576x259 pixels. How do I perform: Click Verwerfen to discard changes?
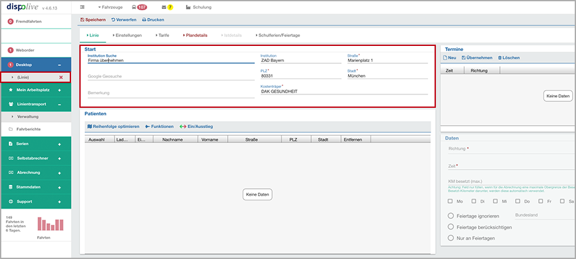point(124,20)
